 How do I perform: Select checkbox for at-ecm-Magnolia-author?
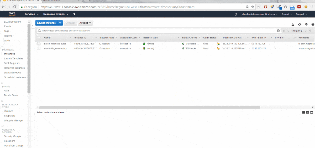[39, 49]
